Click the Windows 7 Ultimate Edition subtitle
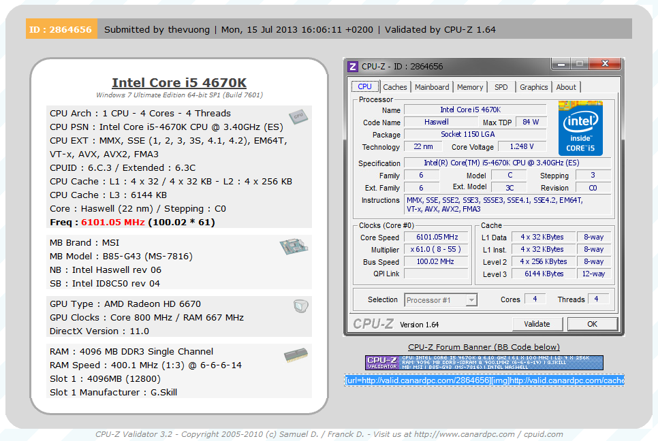Viewport: 658px width, 441px height. click(179, 95)
